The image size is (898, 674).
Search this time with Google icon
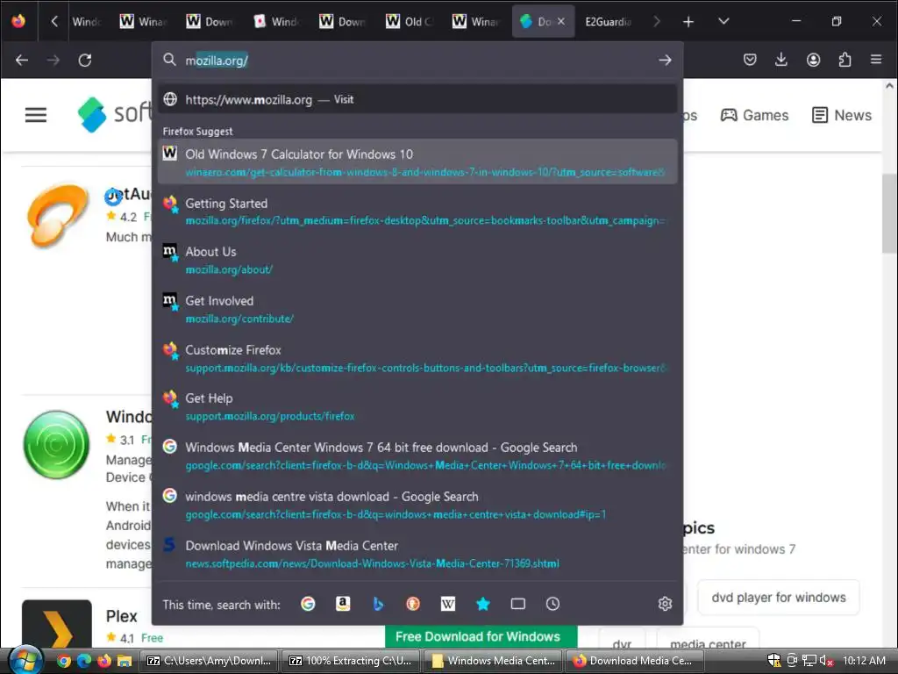tap(308, 604)
